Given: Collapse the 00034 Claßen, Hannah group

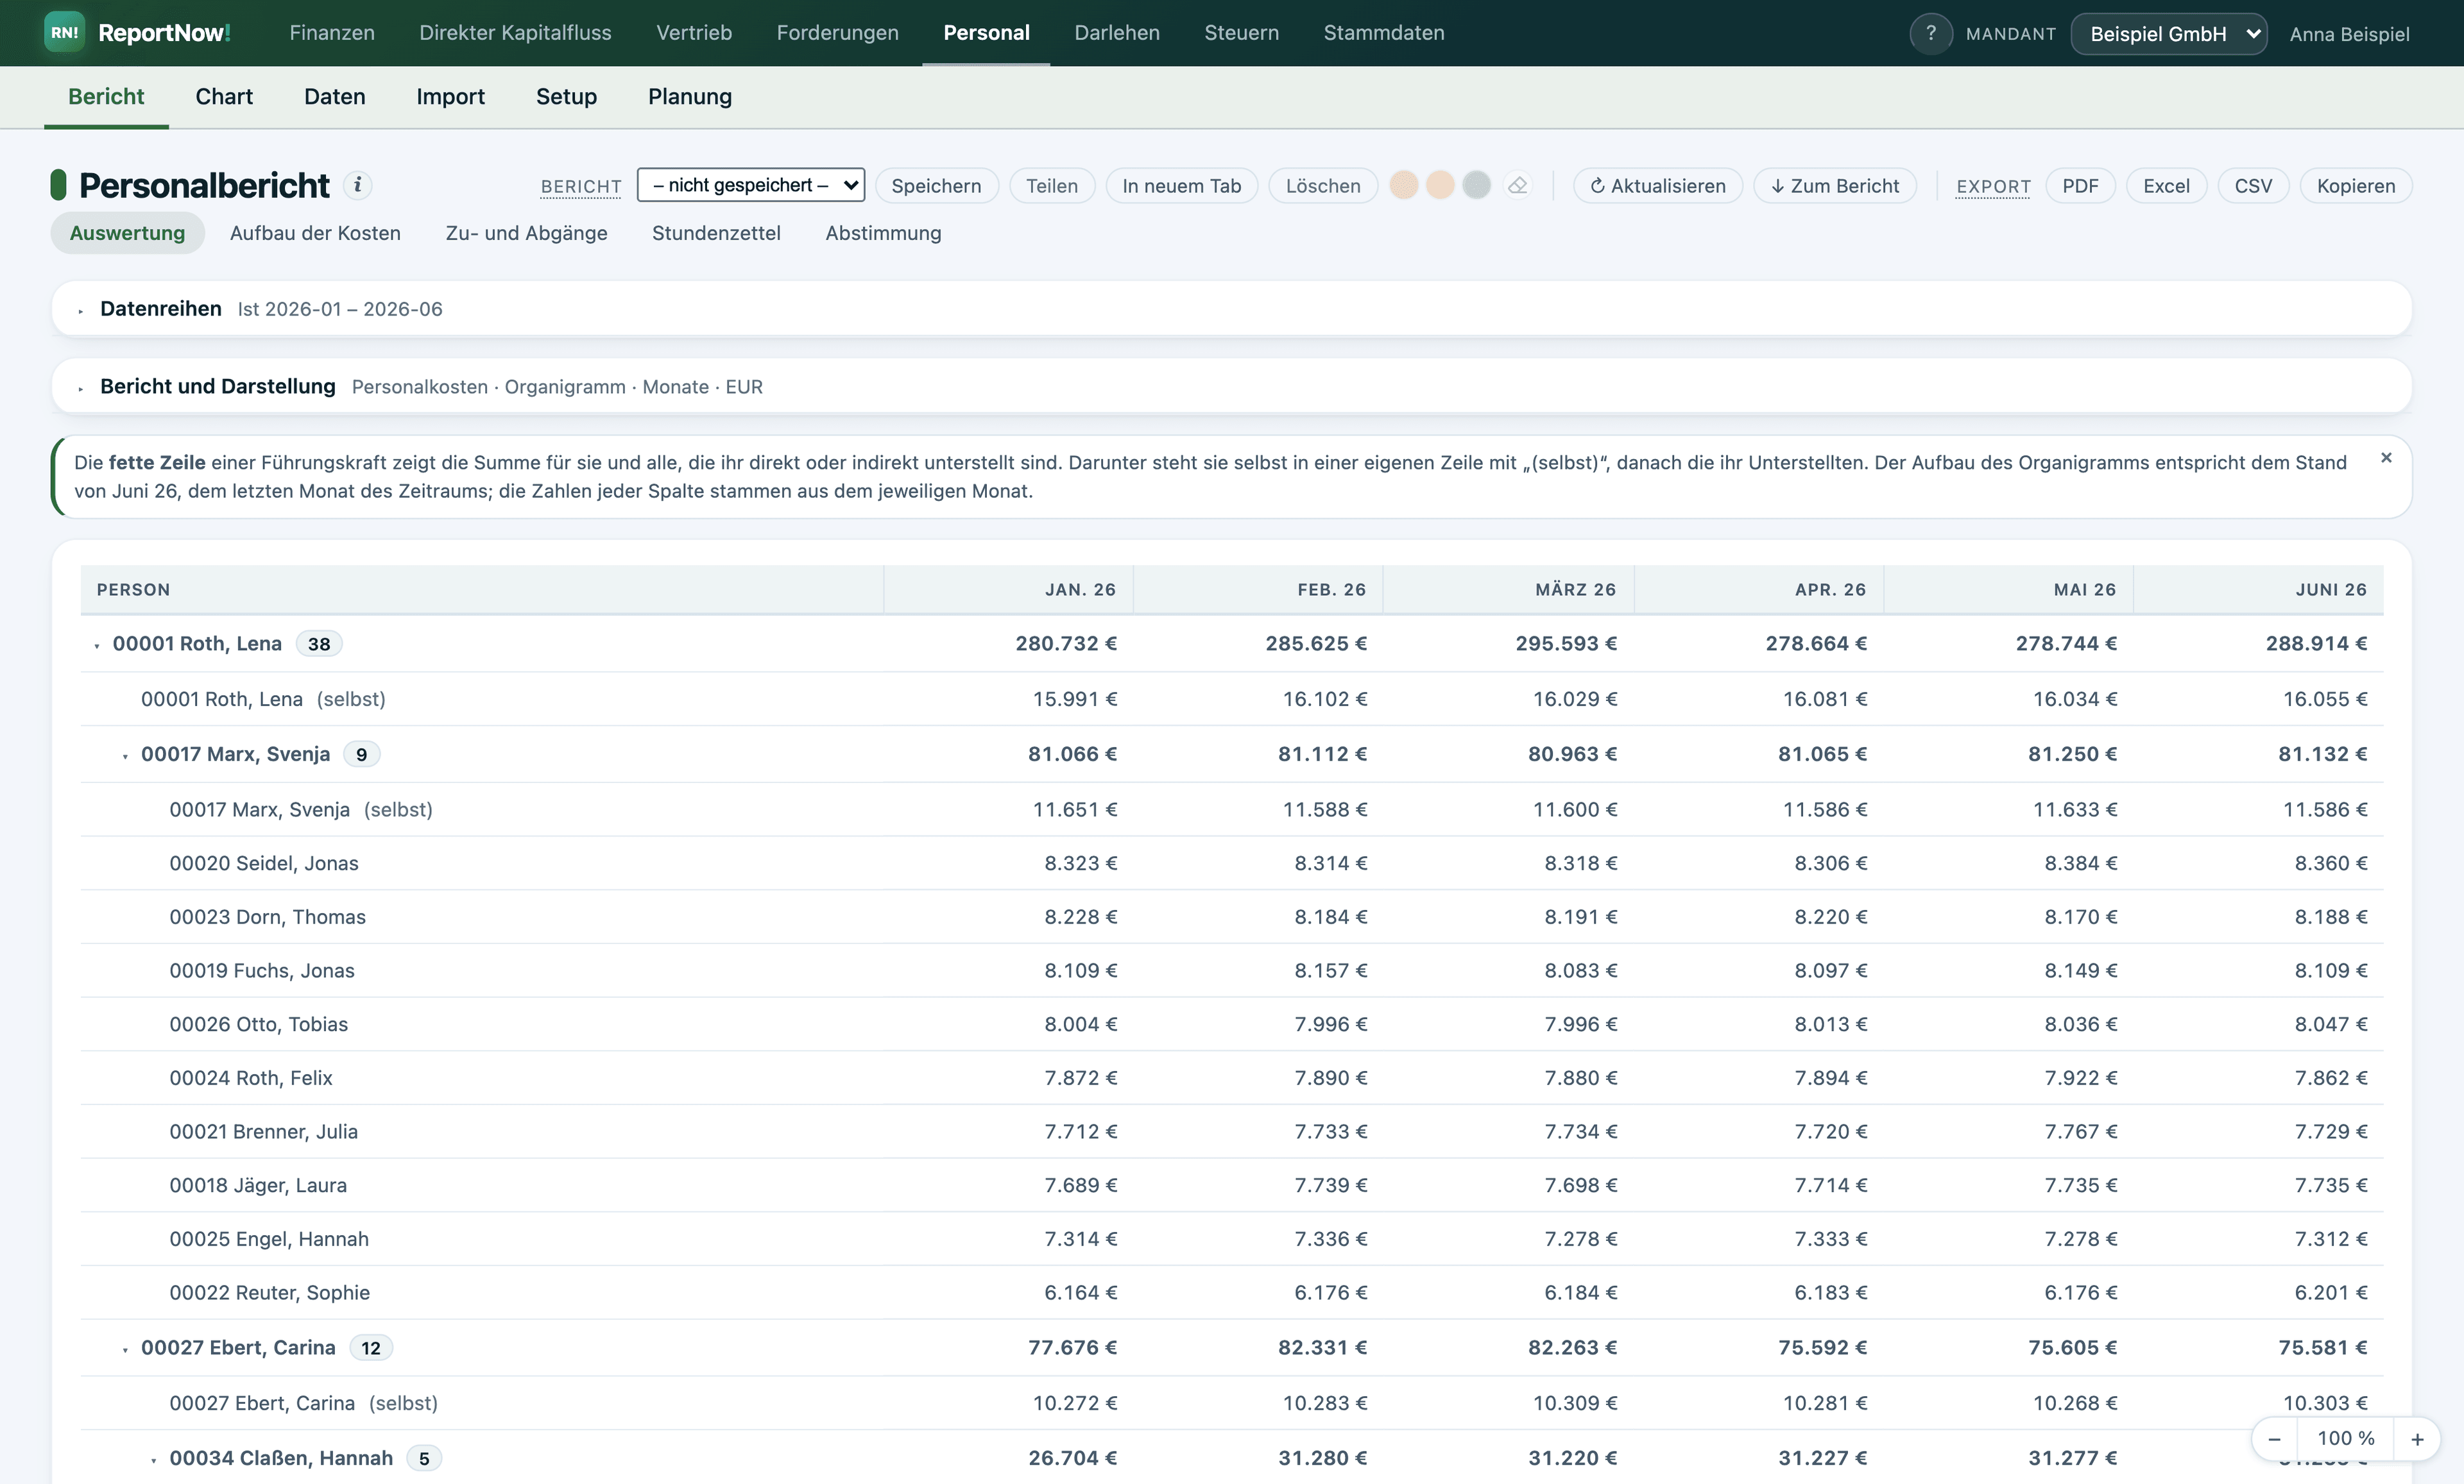Looking at the screenshot, I should point(153,1460).
